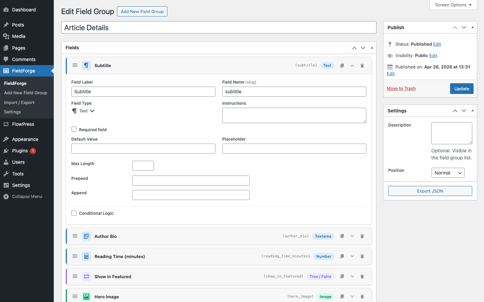The height and width of the screenshot is (302, 484).
Task: Open the Posts menu
Action: [x=27, y=25]
